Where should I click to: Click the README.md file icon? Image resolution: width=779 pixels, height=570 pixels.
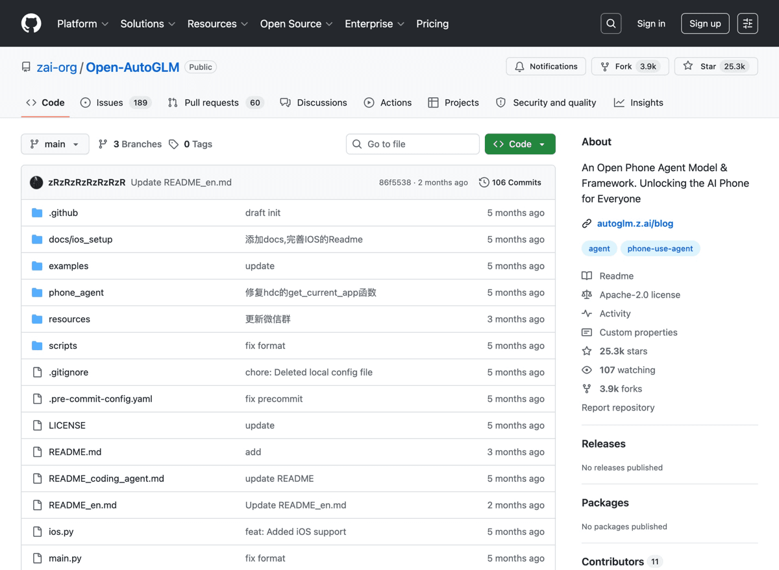pos(37,452)
